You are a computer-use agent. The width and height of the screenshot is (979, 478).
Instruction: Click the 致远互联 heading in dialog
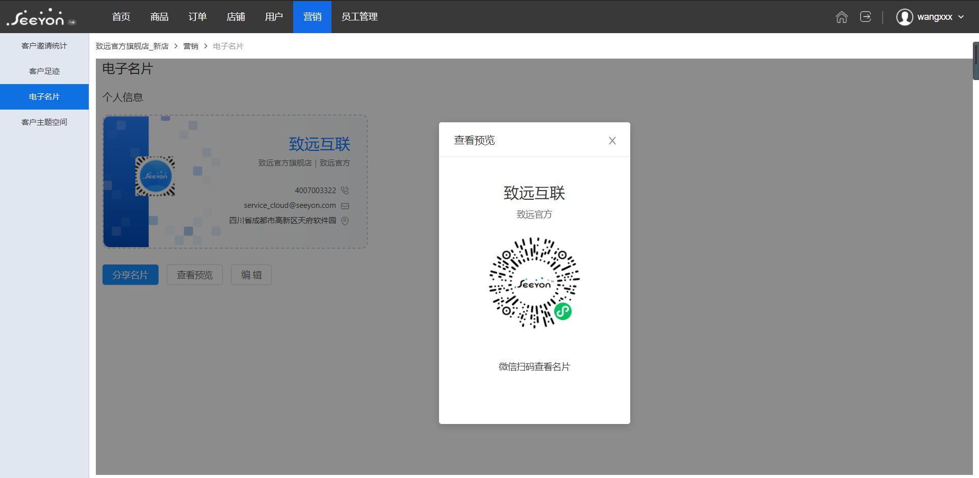[x=534, y=193]
